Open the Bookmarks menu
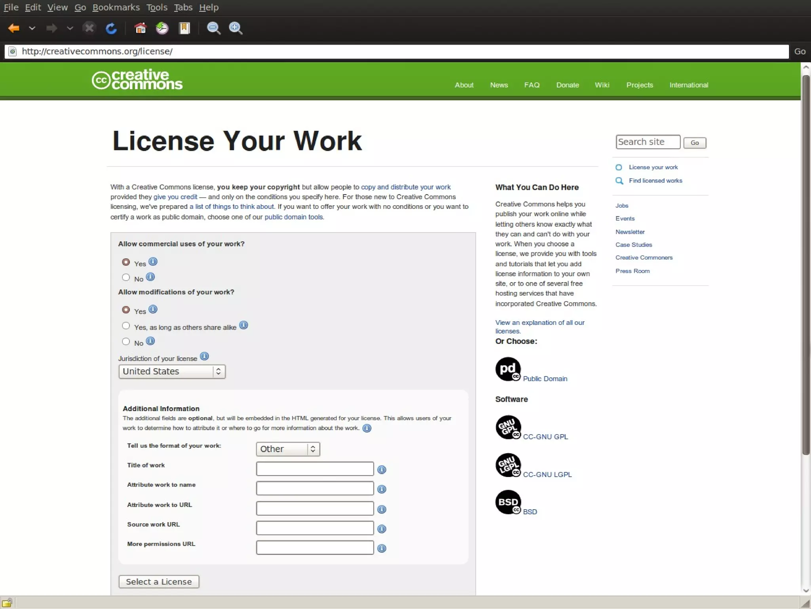This screenshot has height=609, width=811. click(116, 8)
